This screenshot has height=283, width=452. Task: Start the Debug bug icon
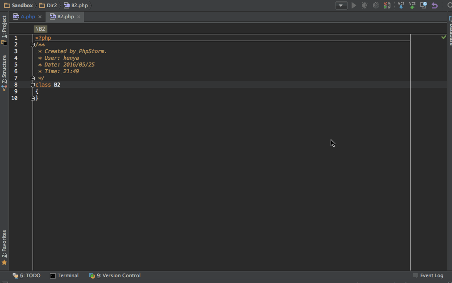365,5
